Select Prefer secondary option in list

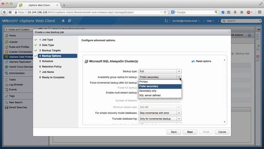point(160,87)
